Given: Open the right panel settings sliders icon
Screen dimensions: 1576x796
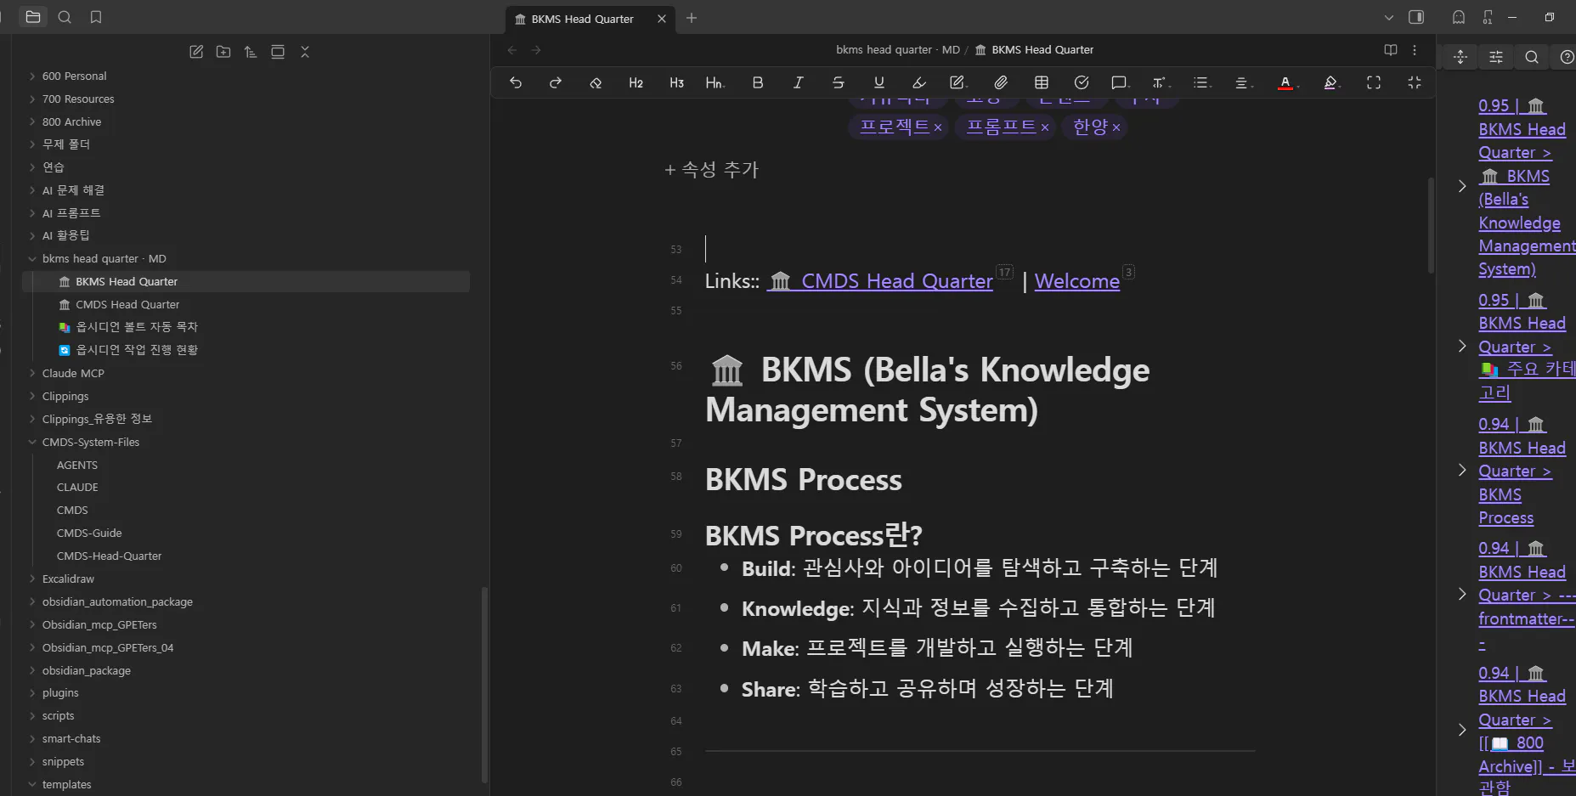Looking at the screenshot, I should tap(1496, 57).
